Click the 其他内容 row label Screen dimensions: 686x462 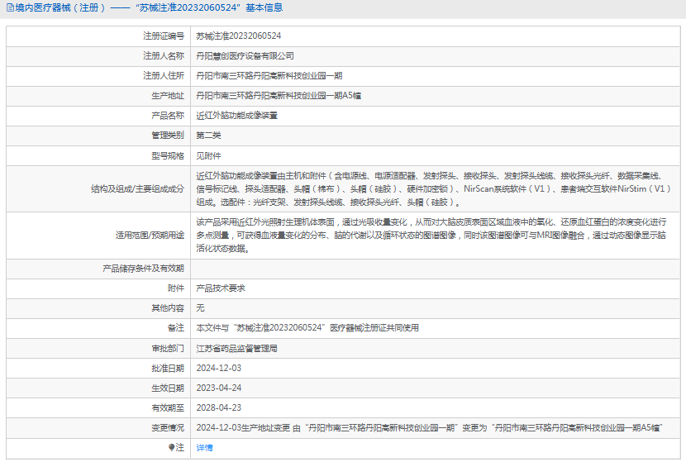coord(168,308)
